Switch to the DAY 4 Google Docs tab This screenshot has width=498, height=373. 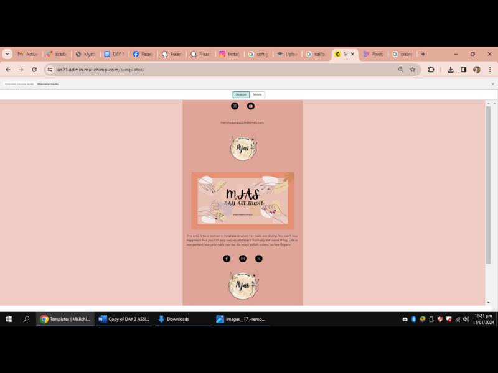tap(115, 54)
